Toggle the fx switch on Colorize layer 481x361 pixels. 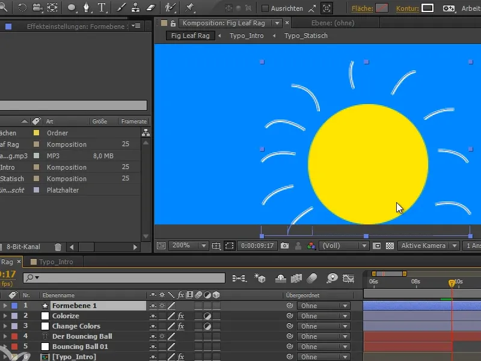click(181, 316)
